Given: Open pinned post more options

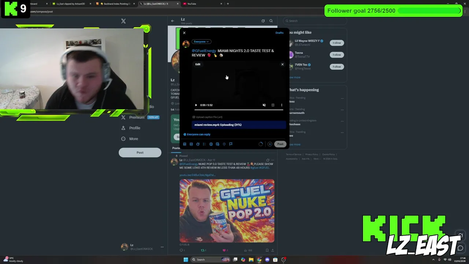Looking at the screenshot, I should pos(273,160).
